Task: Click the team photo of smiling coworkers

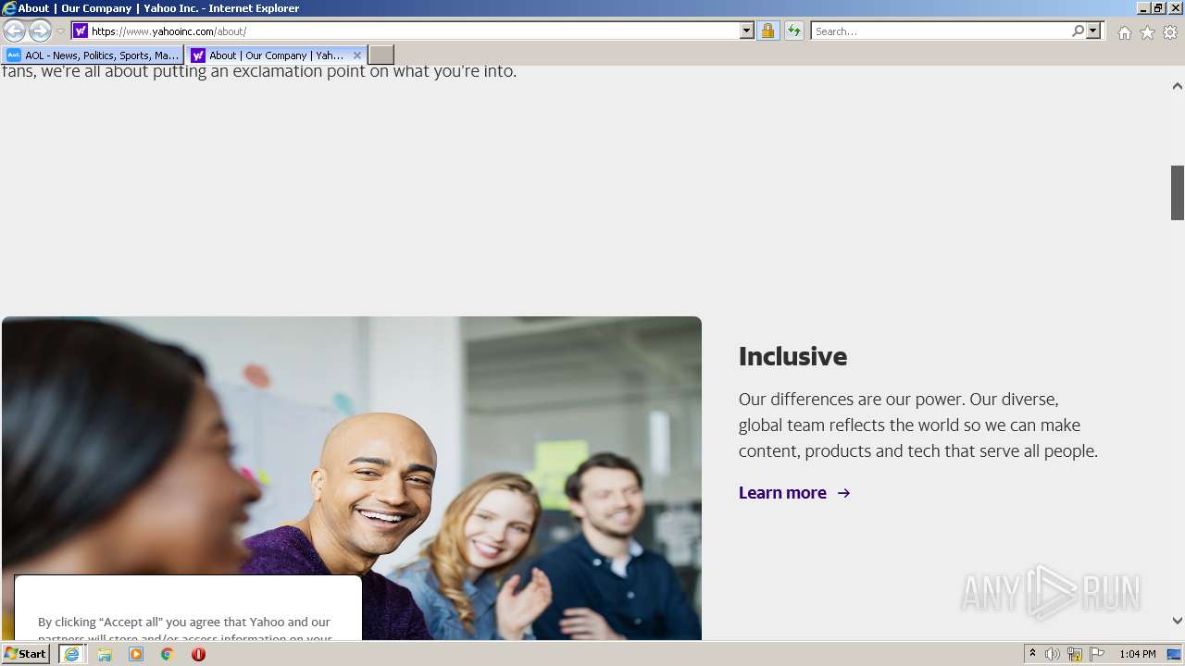Action: (352, 478)
